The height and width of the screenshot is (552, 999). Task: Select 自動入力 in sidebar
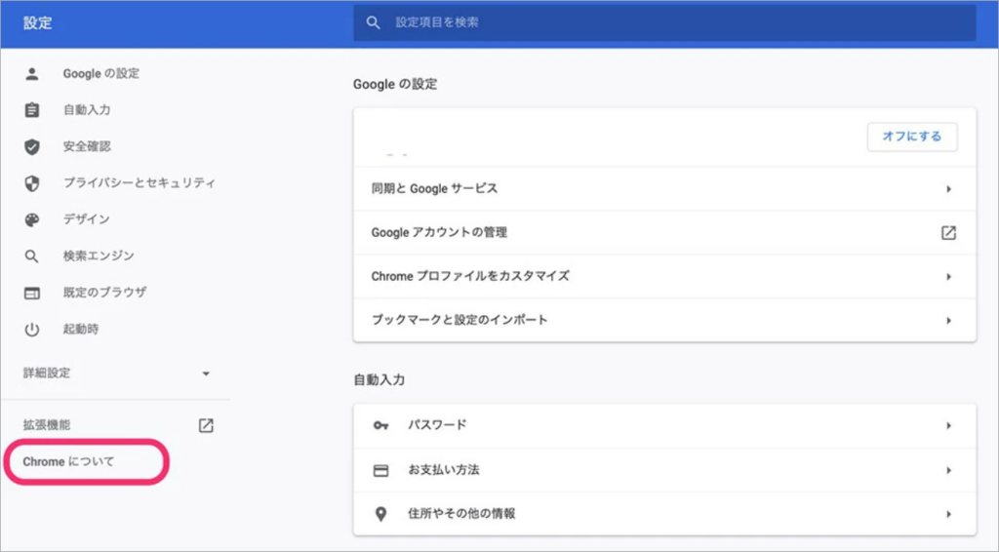point(87,110)
